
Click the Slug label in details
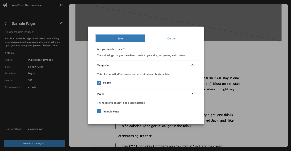(7, 67)
